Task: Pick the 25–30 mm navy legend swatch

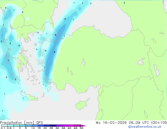Action: pyautogui.click(x=53, y=126)
